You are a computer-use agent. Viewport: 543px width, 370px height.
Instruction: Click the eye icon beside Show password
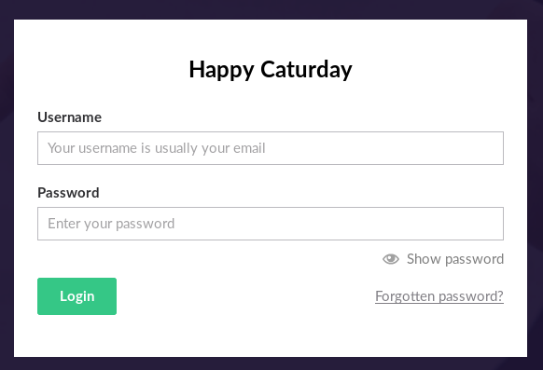click(391, 259)
